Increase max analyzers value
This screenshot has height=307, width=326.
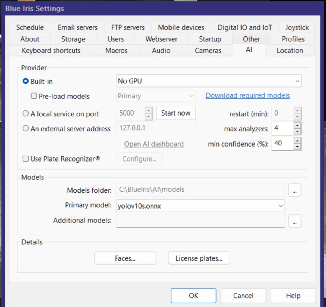[x=297, y=125]
